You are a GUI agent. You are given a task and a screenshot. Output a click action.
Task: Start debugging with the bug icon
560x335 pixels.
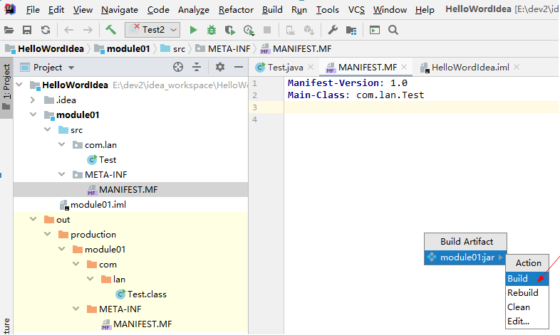tap(212, 30)
